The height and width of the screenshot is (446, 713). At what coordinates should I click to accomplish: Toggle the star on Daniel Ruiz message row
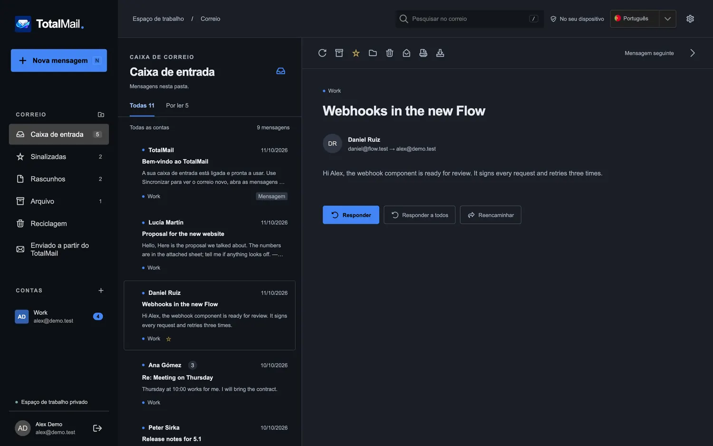point(168,339)
